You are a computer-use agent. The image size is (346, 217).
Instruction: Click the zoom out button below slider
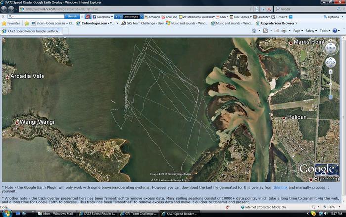pos(330,97)
